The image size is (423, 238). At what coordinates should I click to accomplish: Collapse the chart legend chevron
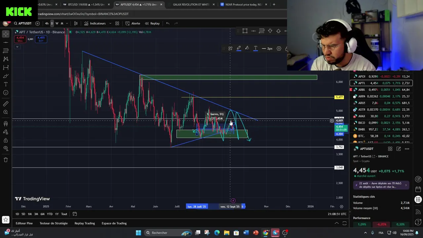[x=17, y=47]
